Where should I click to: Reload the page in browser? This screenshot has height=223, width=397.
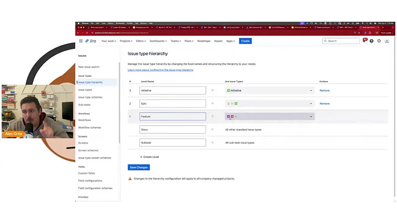(x=87, y=33)
